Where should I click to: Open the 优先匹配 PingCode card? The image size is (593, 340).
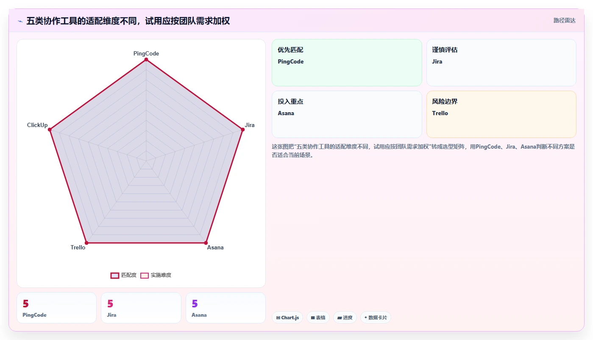click(347, 63)
